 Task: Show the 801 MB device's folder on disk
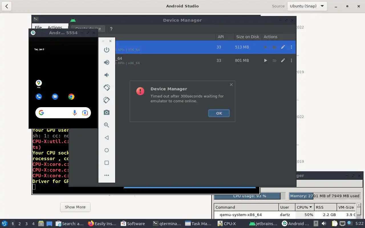click(274, 60)
